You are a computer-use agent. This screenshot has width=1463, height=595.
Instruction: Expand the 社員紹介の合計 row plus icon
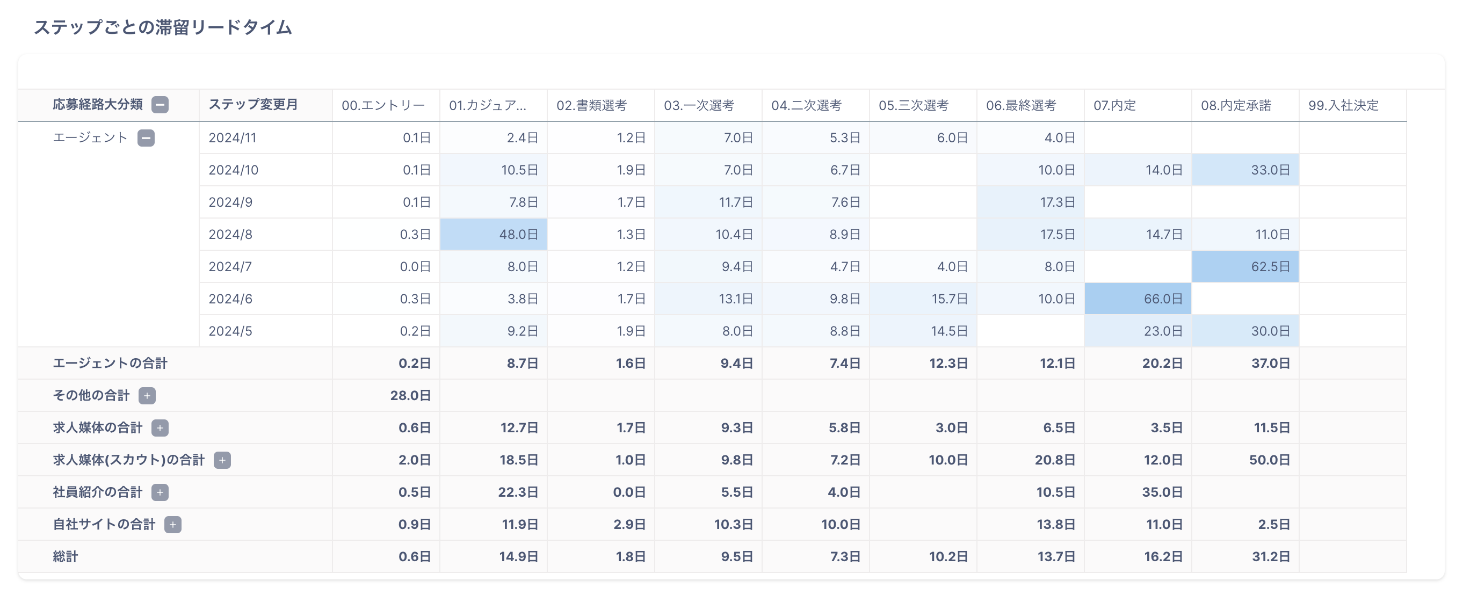point(160,493)
